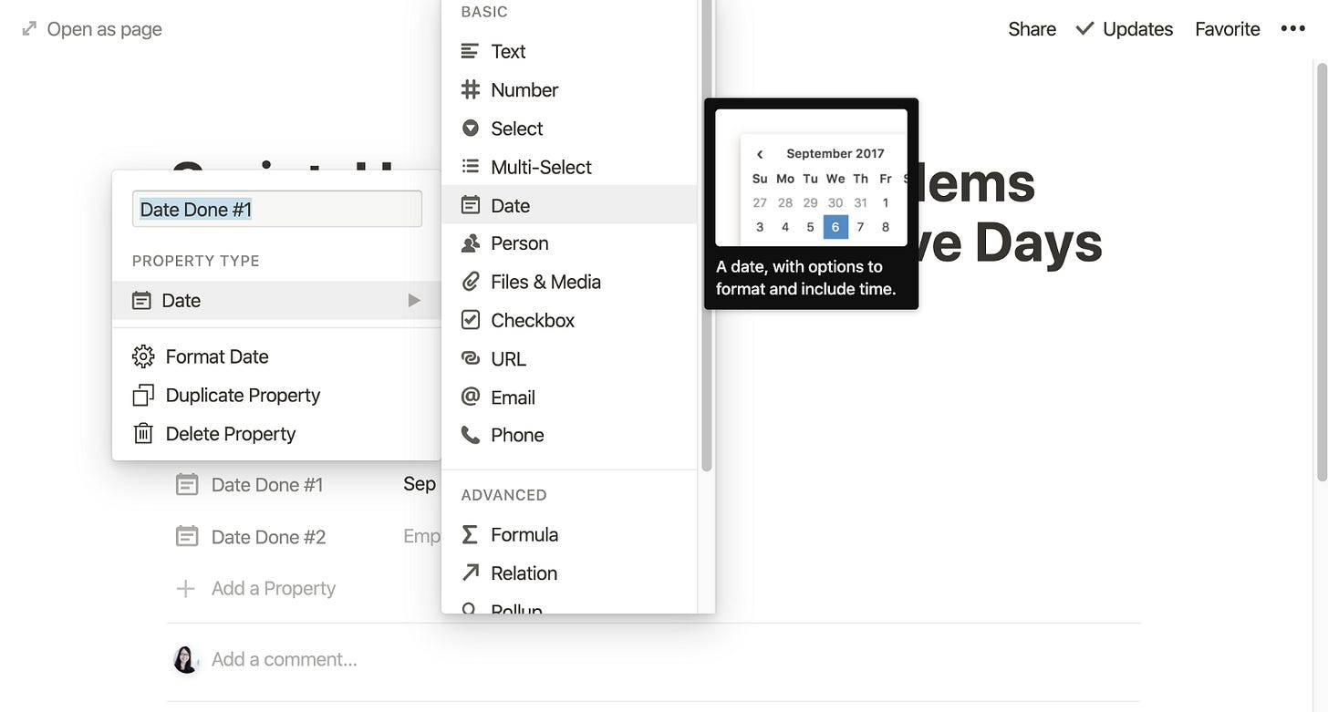Select Format Date option

[276, 356]
